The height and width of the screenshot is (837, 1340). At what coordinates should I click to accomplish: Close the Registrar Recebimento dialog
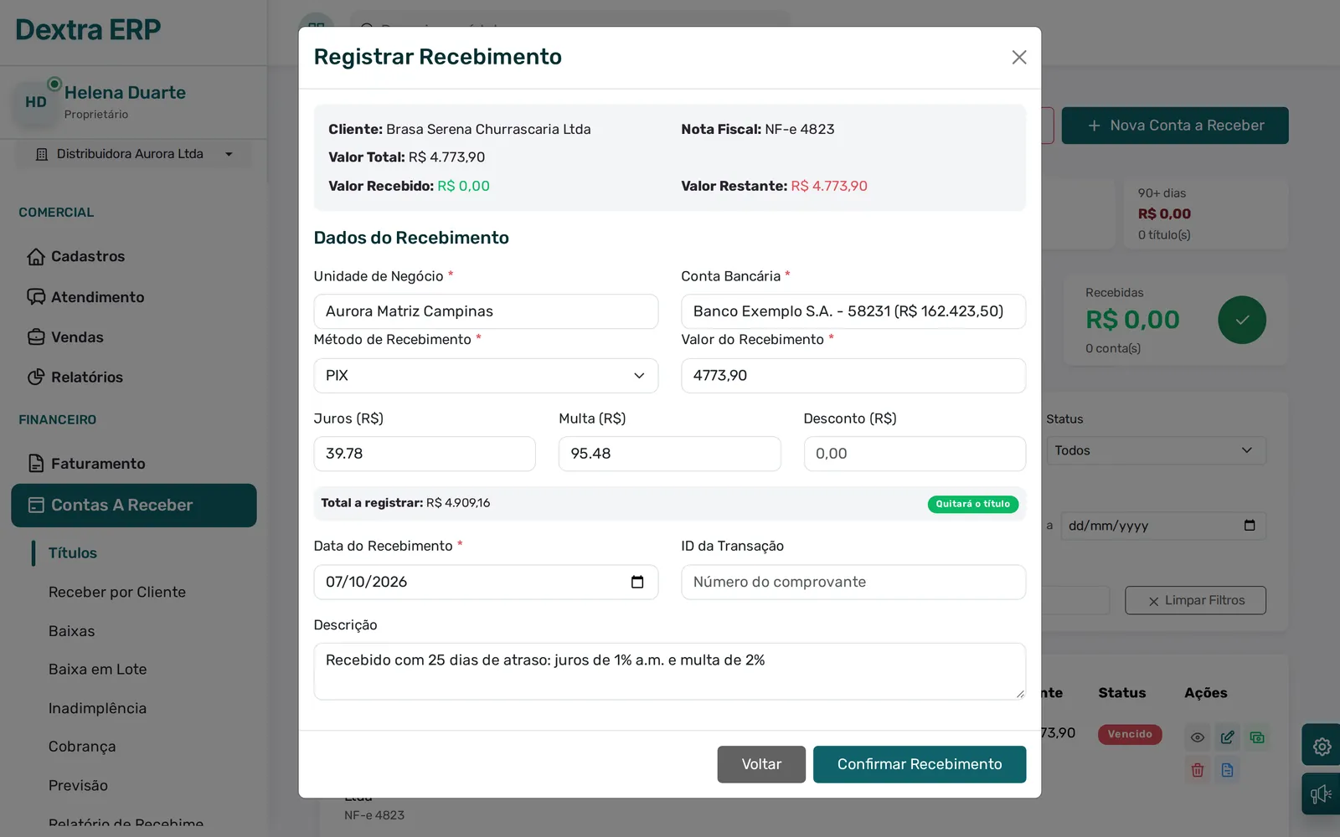point(1018,57)
